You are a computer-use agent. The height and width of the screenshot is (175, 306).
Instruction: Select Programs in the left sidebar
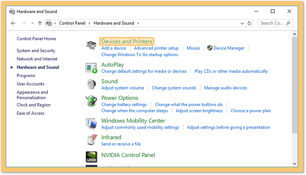point(26,76)
